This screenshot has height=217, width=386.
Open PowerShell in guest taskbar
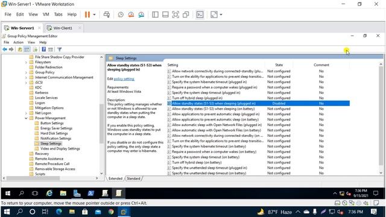tap(91, 193)
